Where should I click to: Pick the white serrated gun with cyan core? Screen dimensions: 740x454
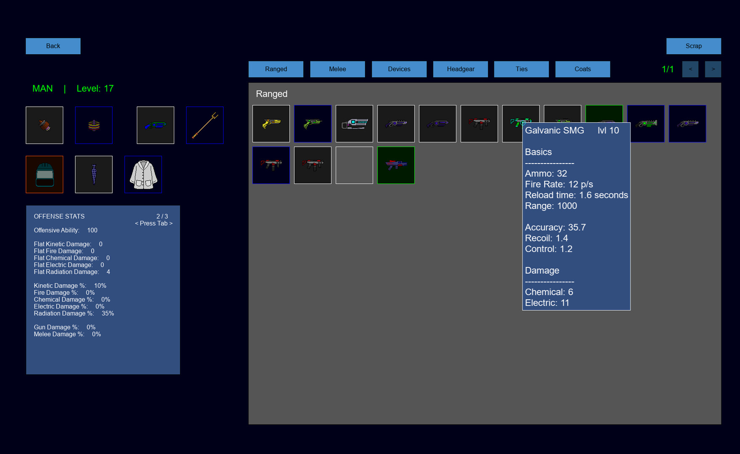click(x=354, y=124)
